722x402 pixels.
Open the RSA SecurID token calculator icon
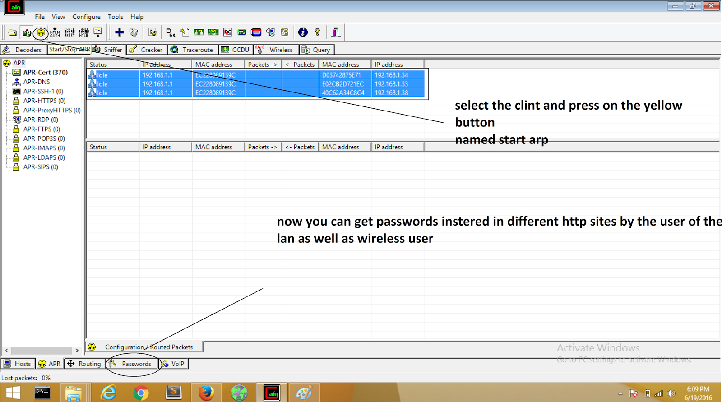(x=256, y=32)
